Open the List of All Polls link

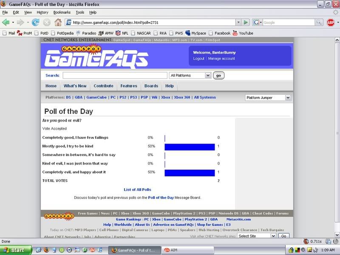tap(137, 190)
